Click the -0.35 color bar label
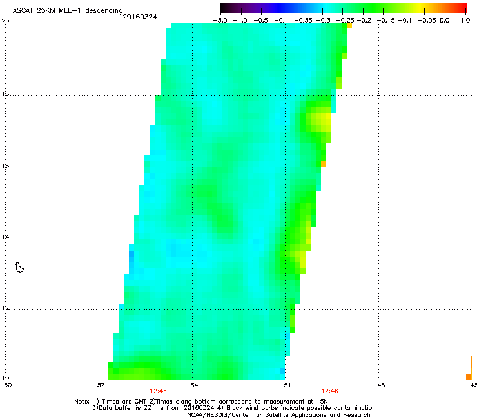The width and height of the screenshot is (477, 419). point(304,21)
